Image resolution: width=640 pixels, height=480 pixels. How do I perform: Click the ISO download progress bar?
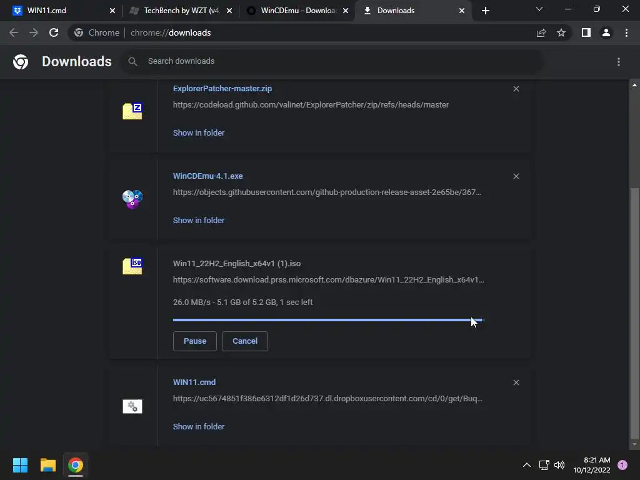(x=329, y=320)
